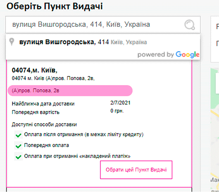Click the pink пров. Попова, 2в label
The height and width of the screenshot is (192, 219).
[x=70, y=91]
